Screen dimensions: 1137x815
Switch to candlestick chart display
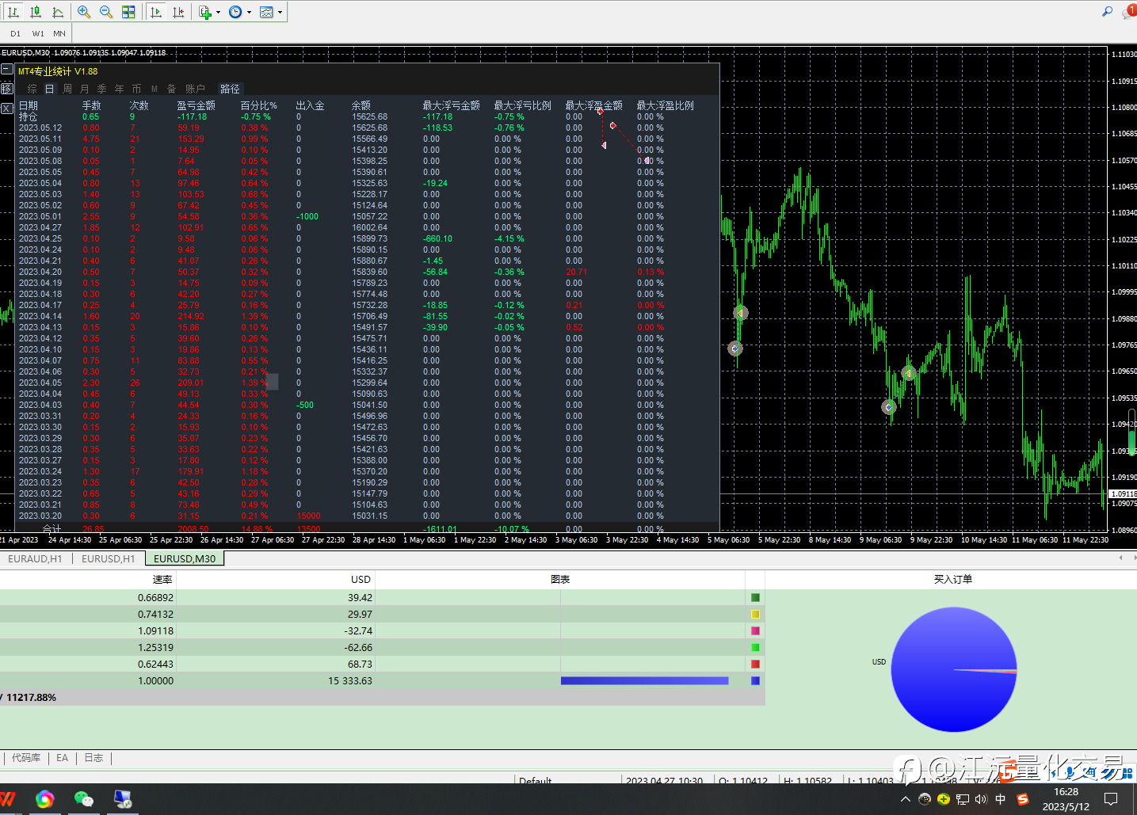36,12
